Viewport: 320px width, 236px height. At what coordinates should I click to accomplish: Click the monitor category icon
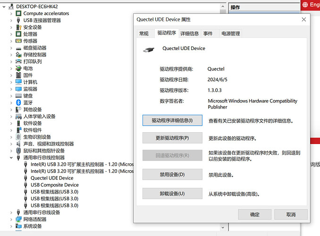pyautogui.click(x=18, y=89)
